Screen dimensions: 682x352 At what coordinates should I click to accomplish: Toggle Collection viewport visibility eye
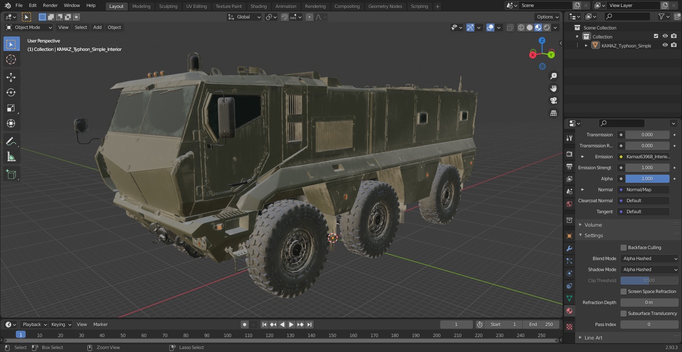[665, 36]
